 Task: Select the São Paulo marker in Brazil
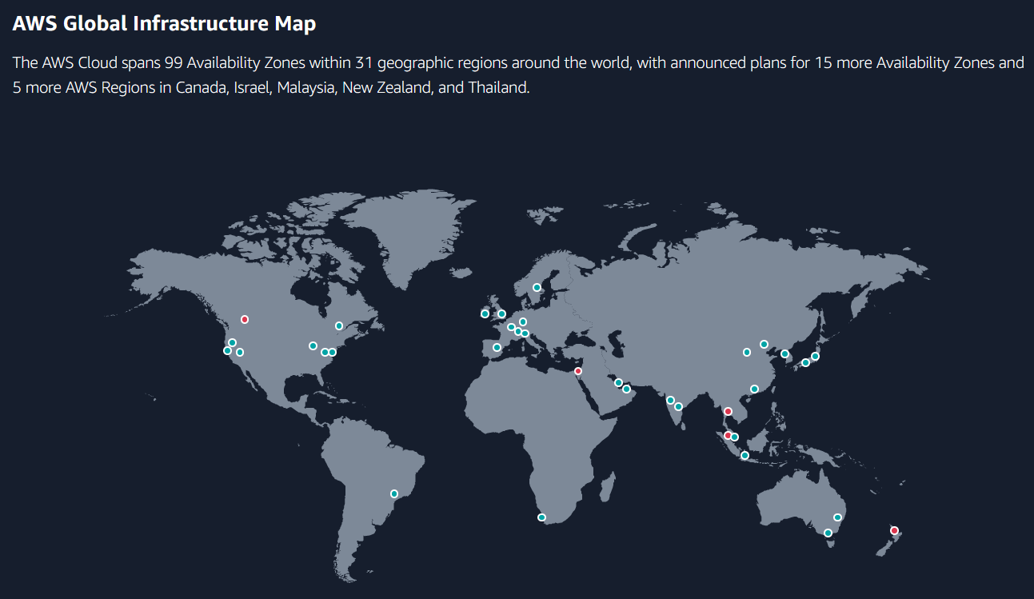pyautogui.click(x=393, y=493)
